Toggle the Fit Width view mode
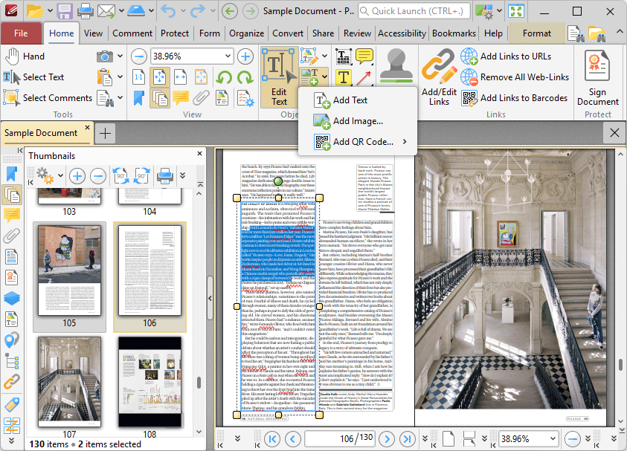Image resolution: width=627 pixels, height=451 pixels. coord(181,77)
